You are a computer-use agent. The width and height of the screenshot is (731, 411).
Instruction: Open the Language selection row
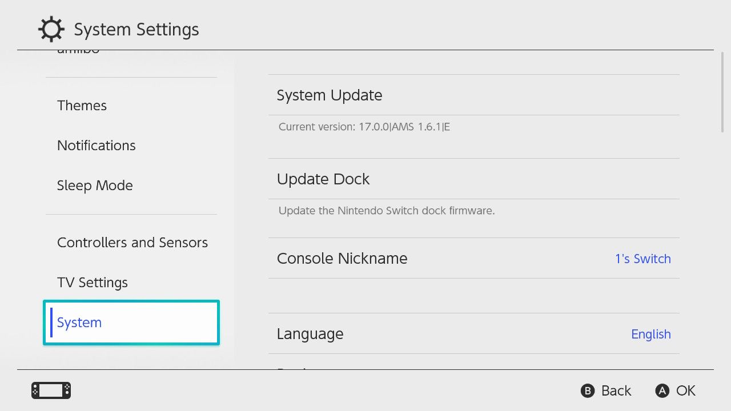[474, 333]
